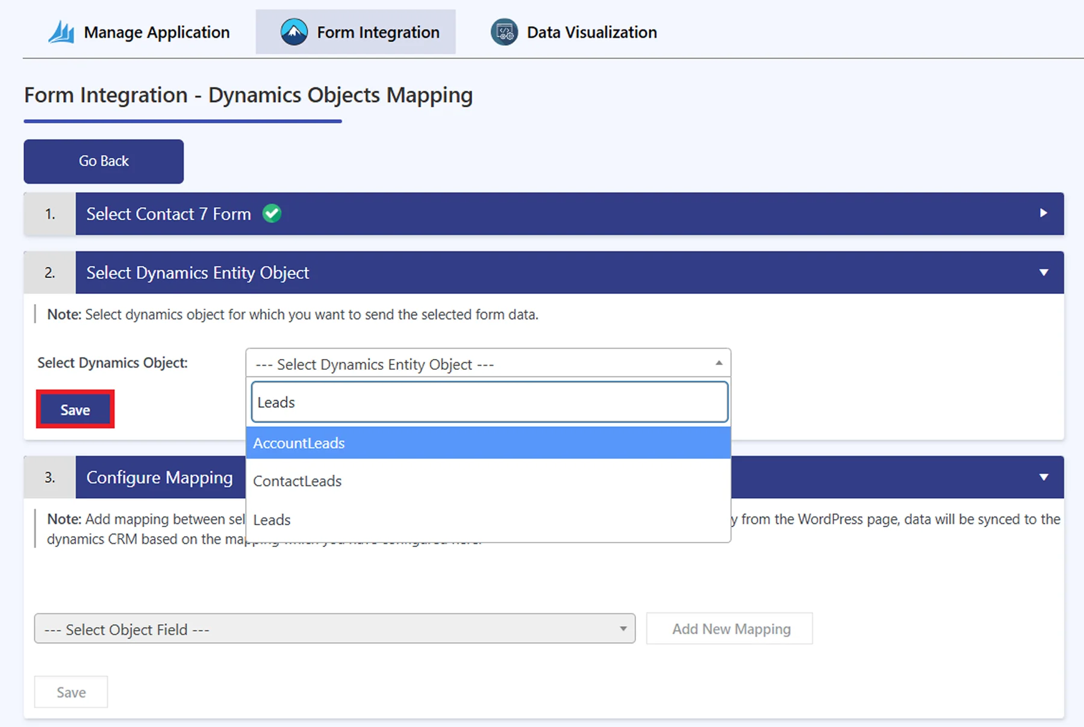Click the green checkmark beside Select Contact 7 Form
Image resolution: width=1084 pixels, height=727 pixels.
(x=271, y=214)
